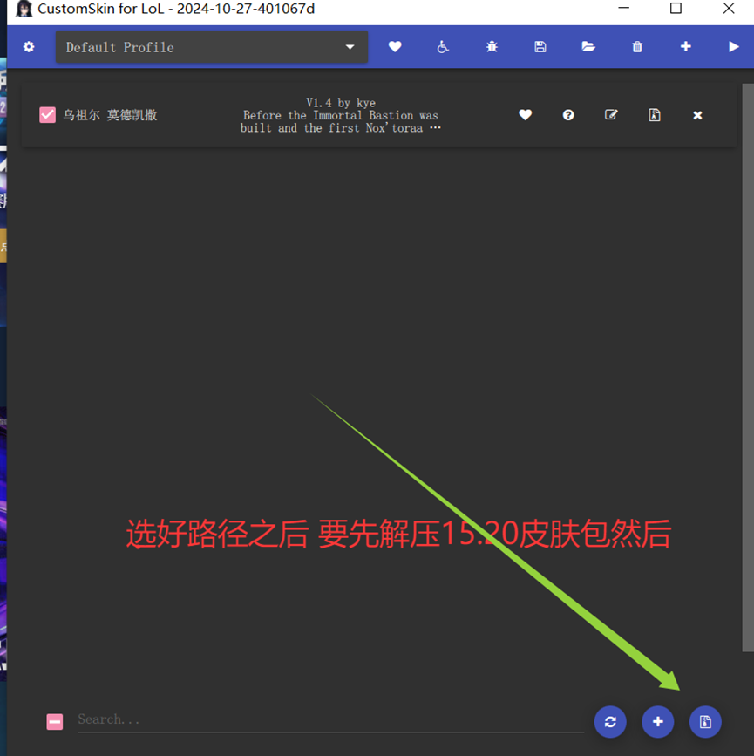Click the save profile icon
Image resolution: width=754 pixels, height=756 pixels.
click(x=540, y=46)
